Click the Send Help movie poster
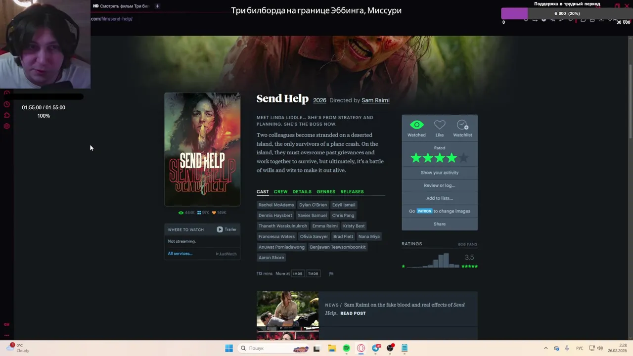This screenshot has width=633, height=356. 202,149
